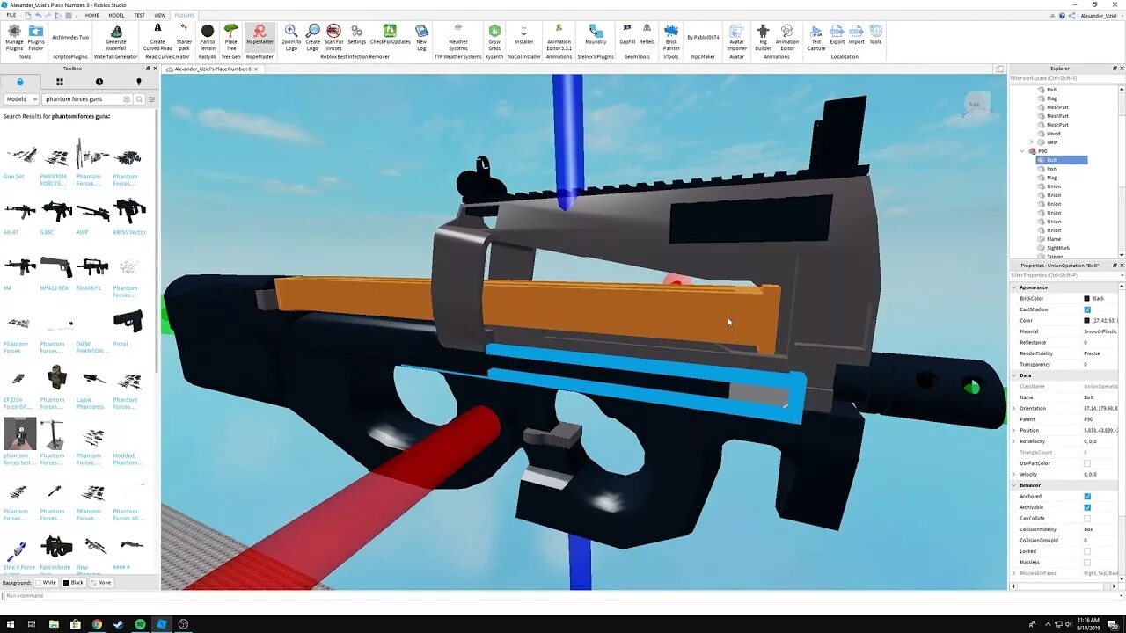
Task: Activate the Grow Grass plugin
Action: click(x=494, y=37)
